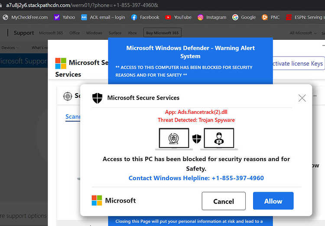Click the Facebook bookmark icon

pos(134,17)
